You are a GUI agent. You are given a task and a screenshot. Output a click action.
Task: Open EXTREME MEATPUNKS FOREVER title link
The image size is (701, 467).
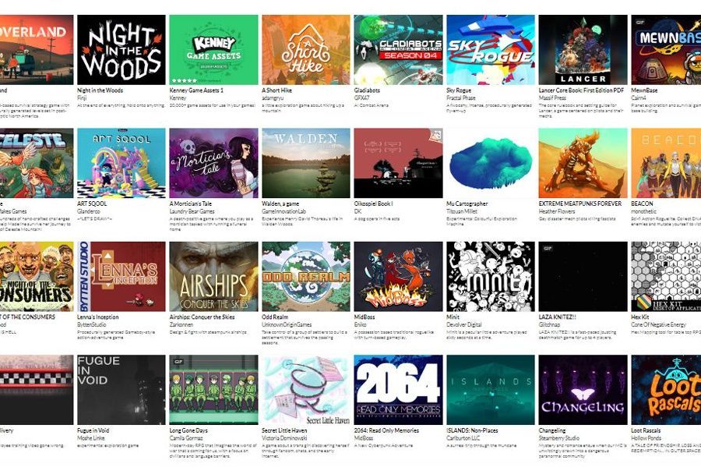coord(579,203)
